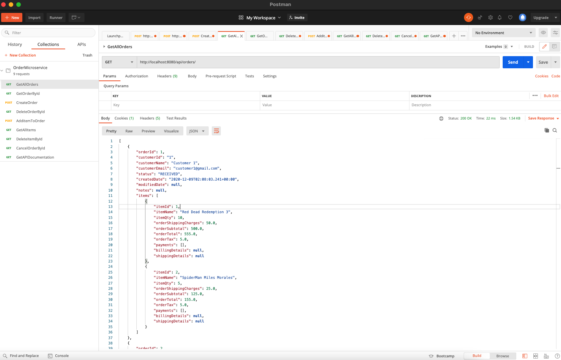Click the pencil edit icon beside BUILD

tap(544, 47)
